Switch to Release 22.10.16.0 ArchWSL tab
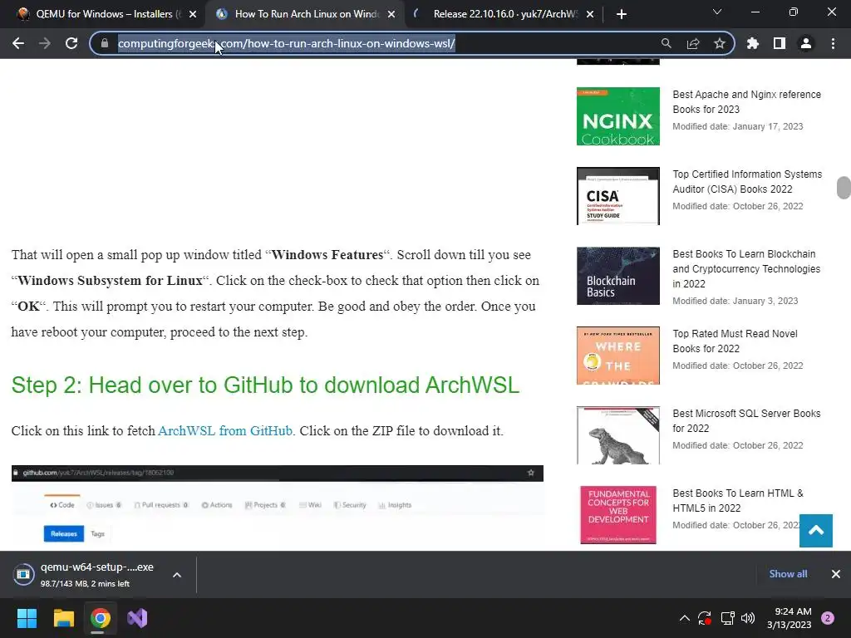 (x=504, y=14)
